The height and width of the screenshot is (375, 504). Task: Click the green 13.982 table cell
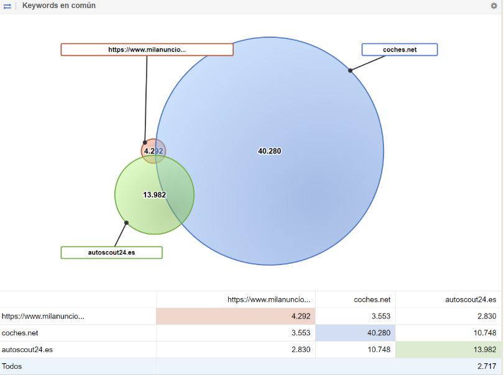coord(449,350)
